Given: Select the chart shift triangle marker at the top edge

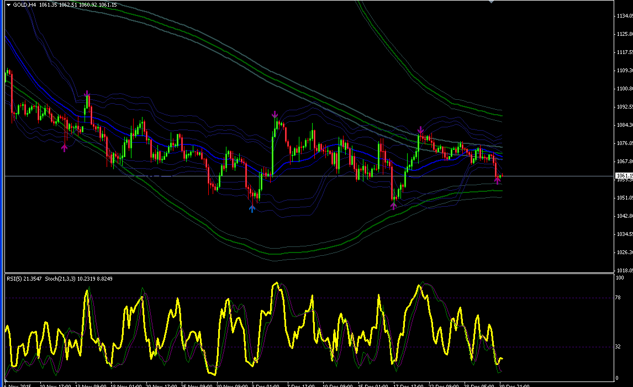Looking at the screenshot, I should pyautogui.click(x=491, y=2).
